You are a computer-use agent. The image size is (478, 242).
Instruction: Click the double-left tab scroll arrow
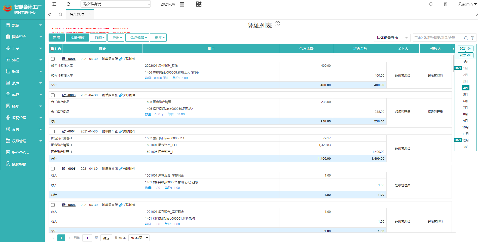pos(50,14)
